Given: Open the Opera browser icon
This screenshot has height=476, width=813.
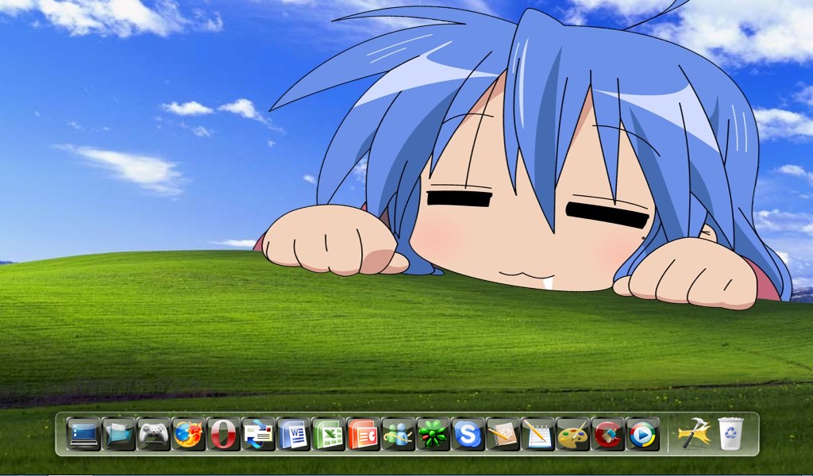Looking at the screenshot, I should 223,433.
